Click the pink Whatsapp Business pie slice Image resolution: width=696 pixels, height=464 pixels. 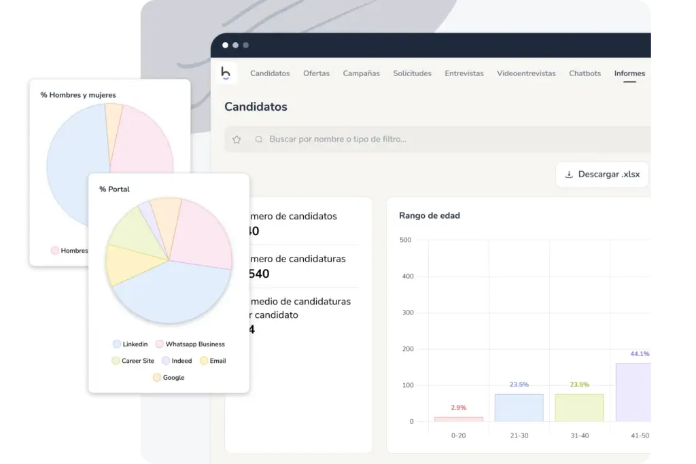[202, 235]
